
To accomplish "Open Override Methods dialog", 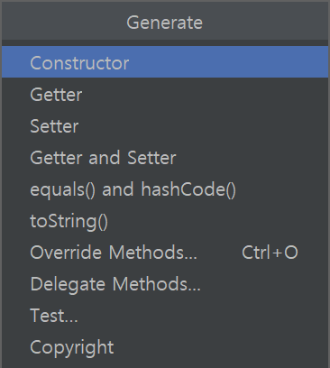I will [165, 252].
